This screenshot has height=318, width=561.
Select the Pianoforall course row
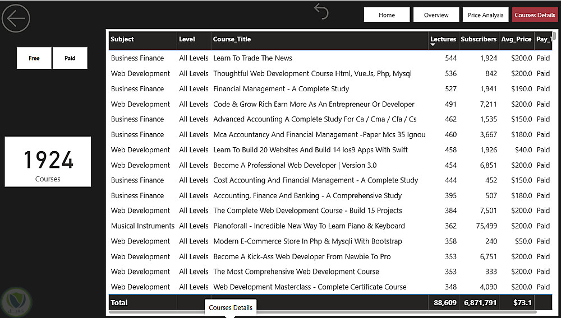[x=330, y=226]
